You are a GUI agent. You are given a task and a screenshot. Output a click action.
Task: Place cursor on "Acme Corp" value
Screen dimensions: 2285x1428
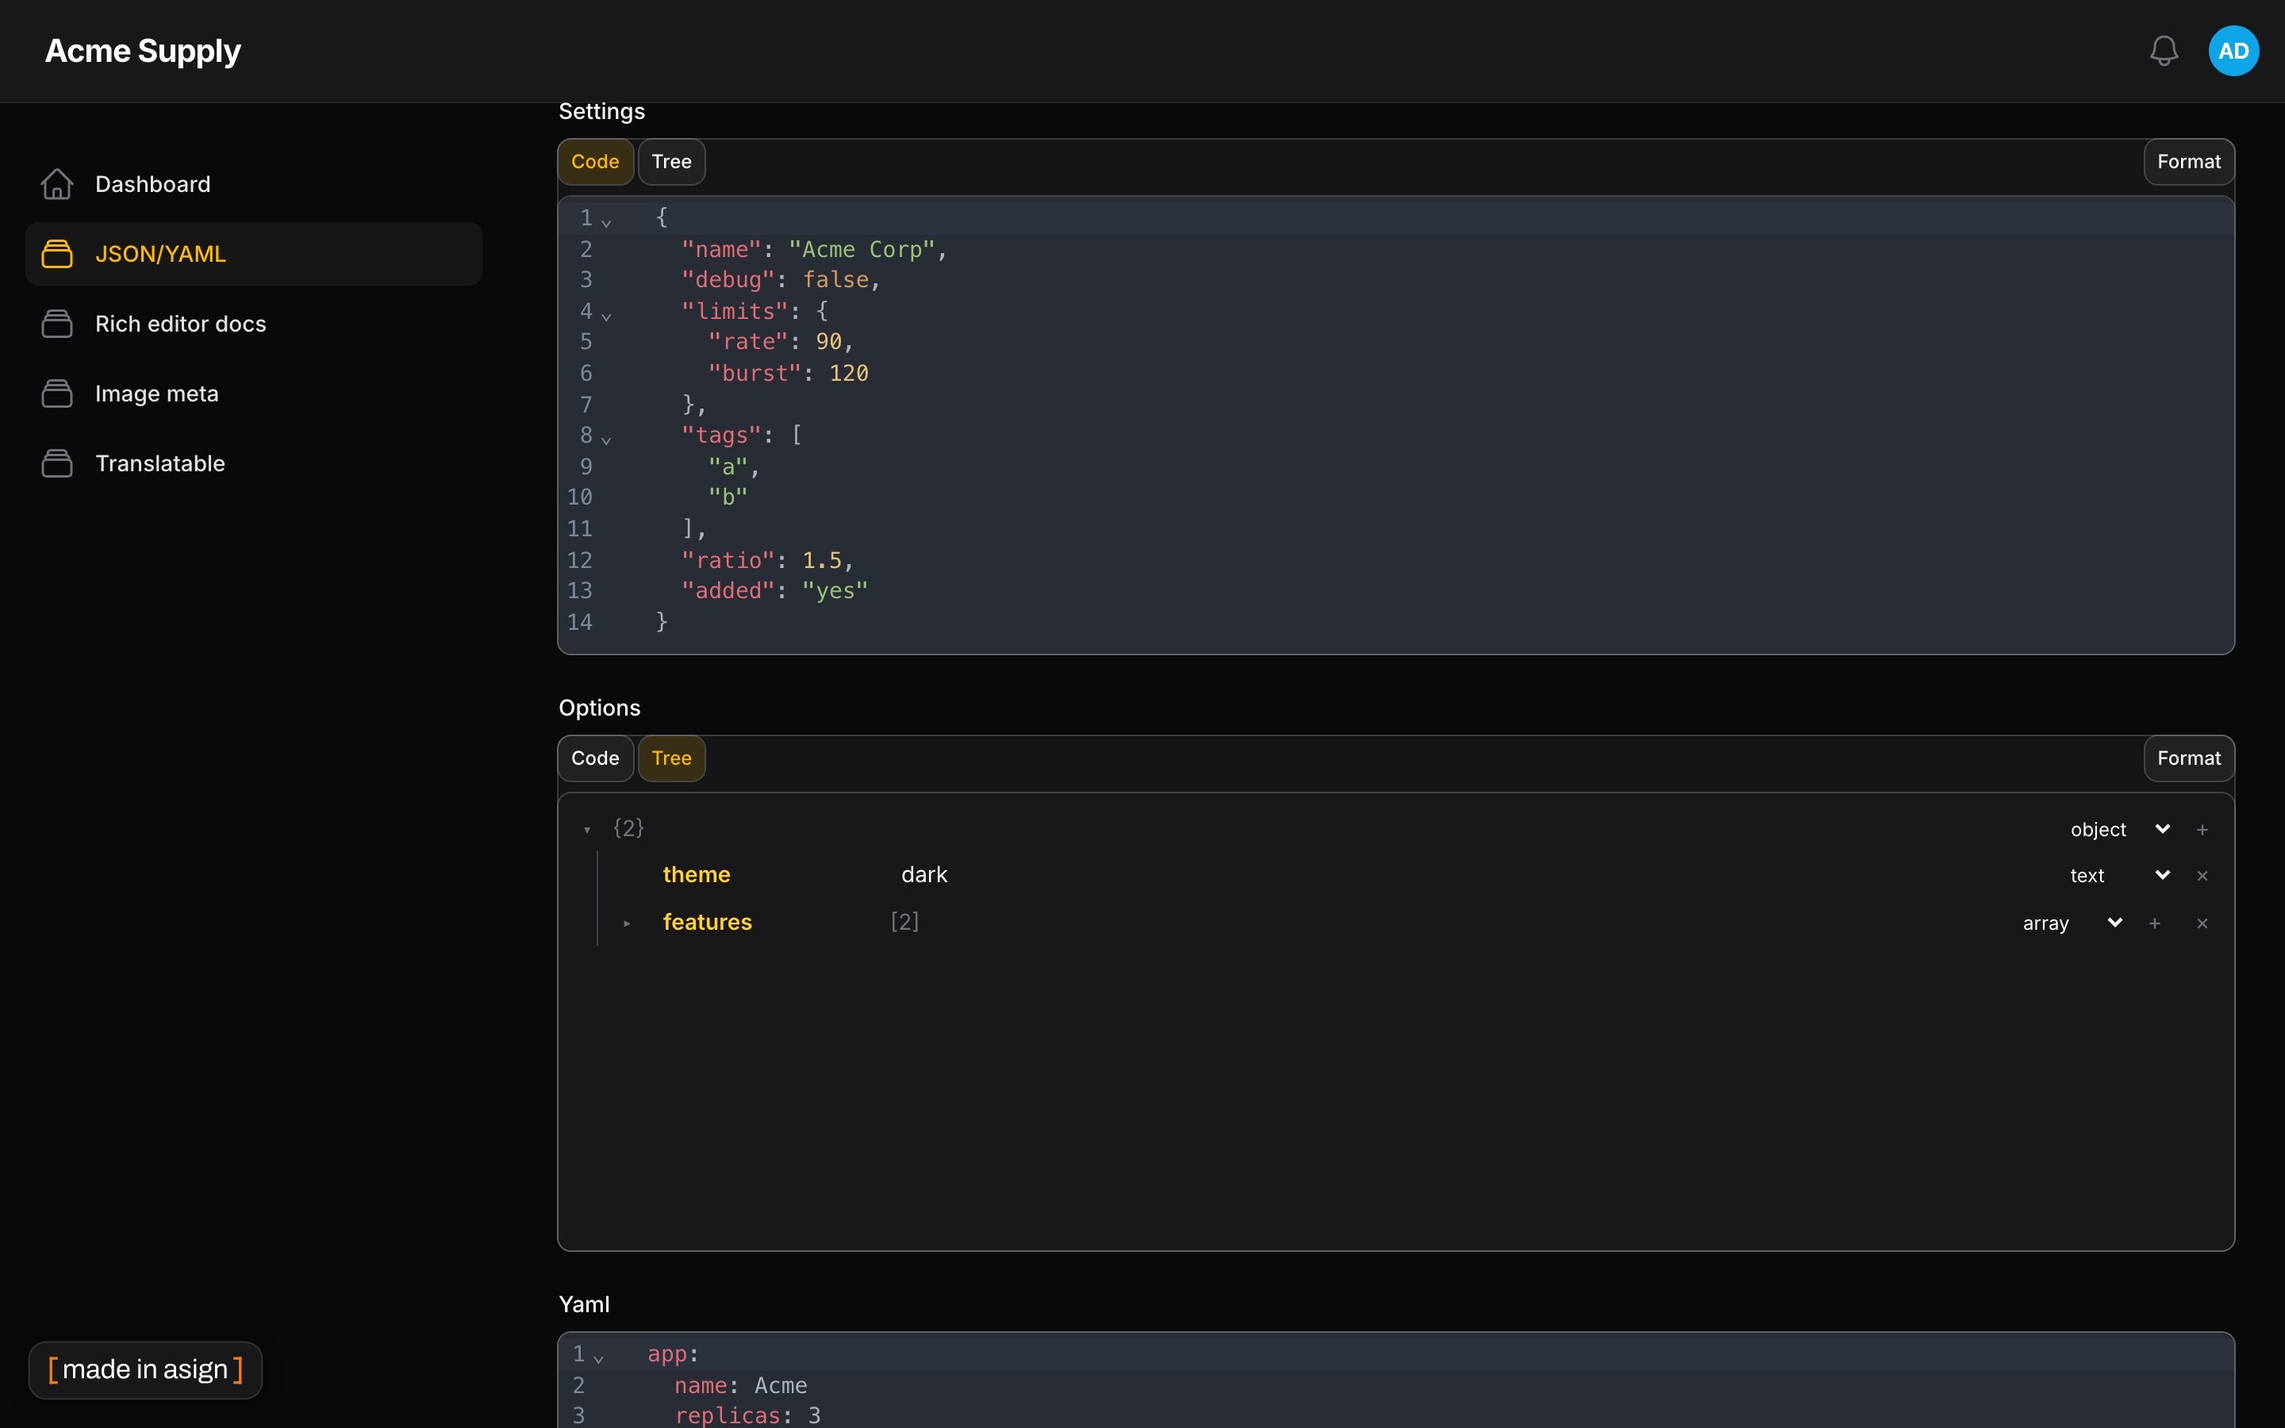(861, 249)
